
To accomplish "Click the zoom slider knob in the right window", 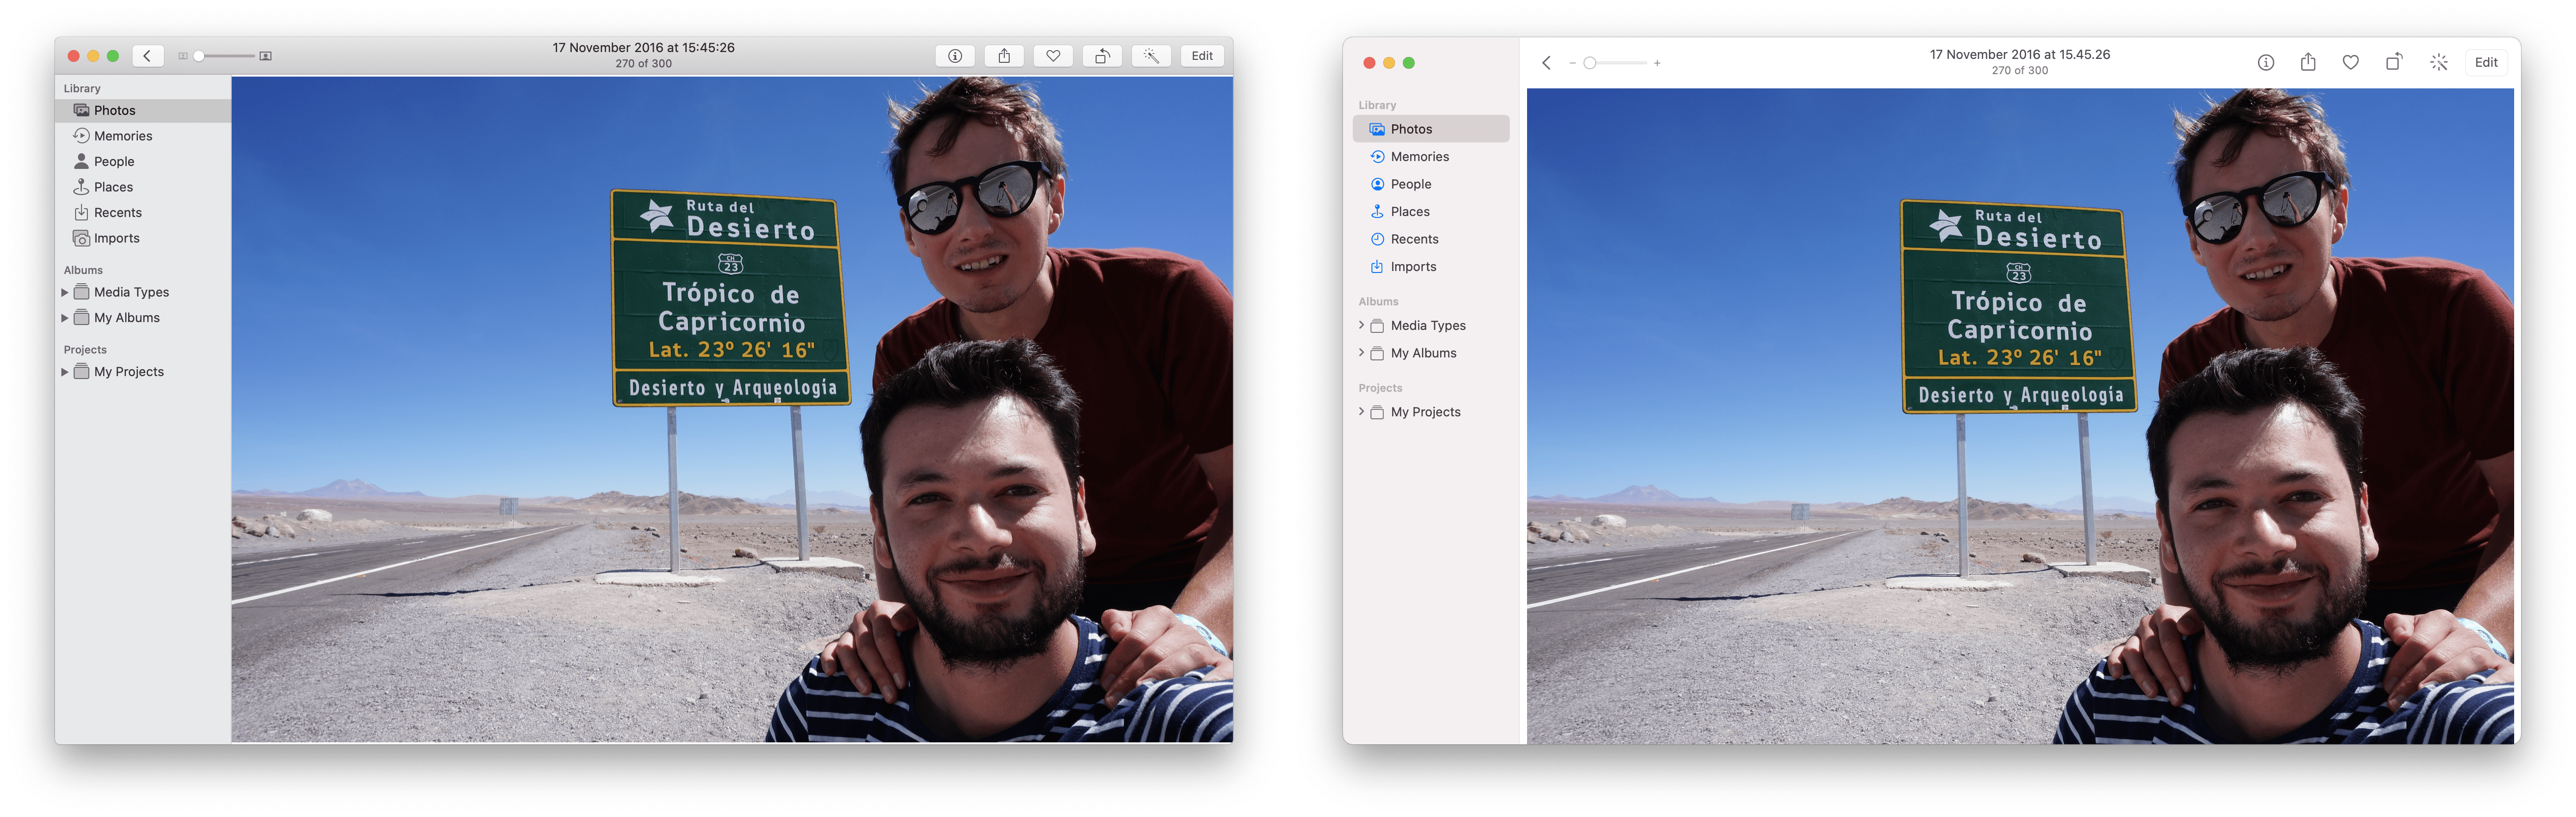I will click(x=1589, y=63).
